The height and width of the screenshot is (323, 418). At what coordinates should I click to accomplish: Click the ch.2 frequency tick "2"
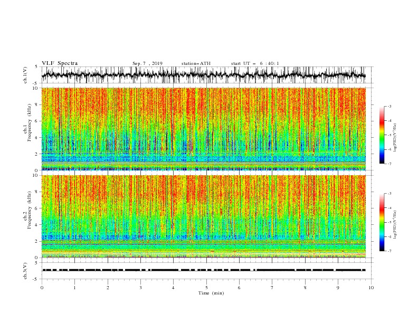click(x=36, y=241)
